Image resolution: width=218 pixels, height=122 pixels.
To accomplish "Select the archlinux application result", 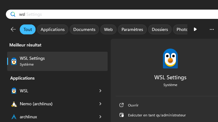I will click(x=57, y=117).
